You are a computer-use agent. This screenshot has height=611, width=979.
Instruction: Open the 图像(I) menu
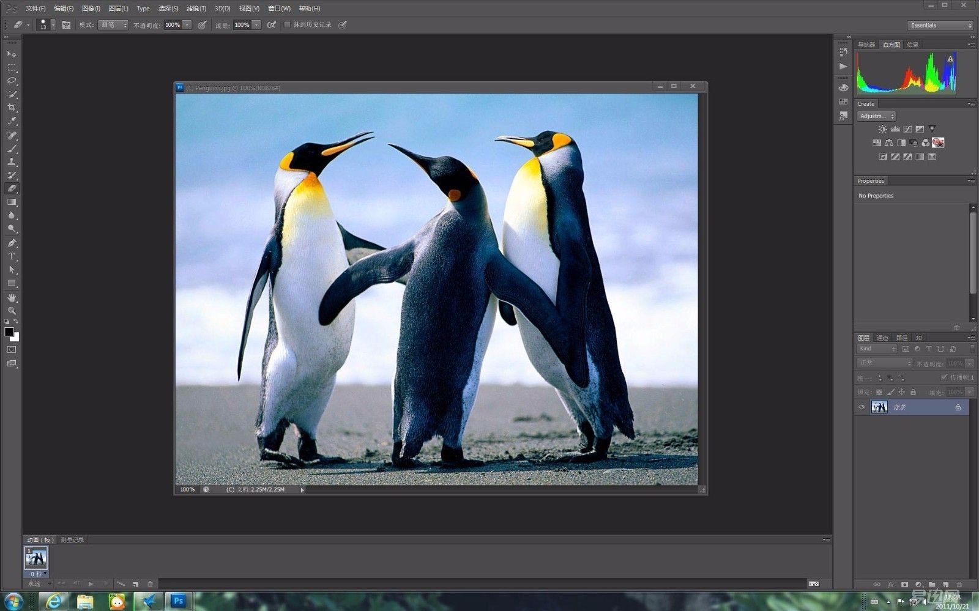pyautogui.click(x=91, y=9)
